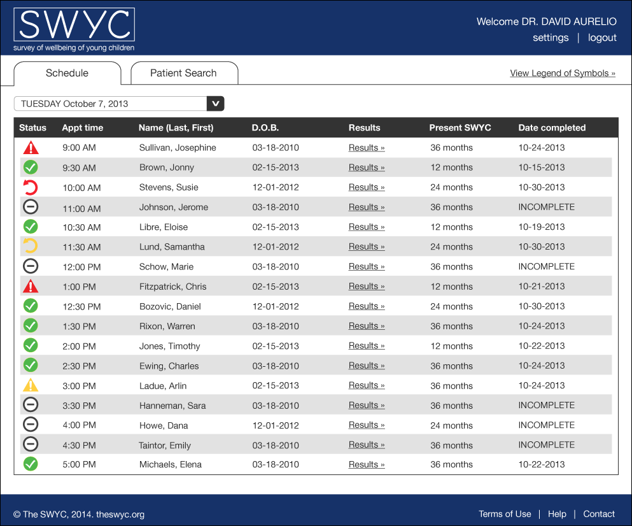Open Results for Stevens, Susie

pos(367,187)
